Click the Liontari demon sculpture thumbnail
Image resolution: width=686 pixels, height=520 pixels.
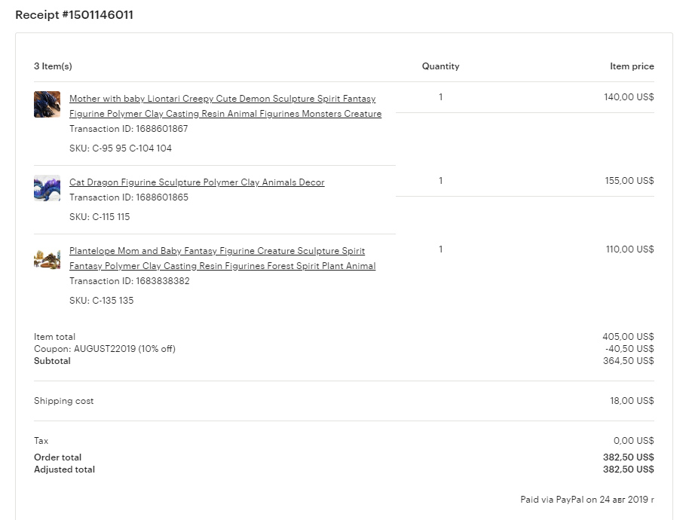47,104
